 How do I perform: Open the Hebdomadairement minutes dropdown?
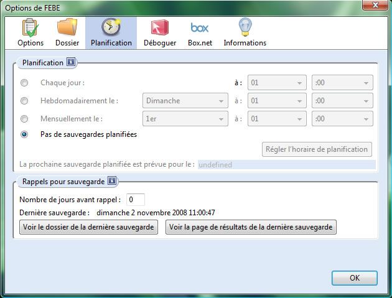342,101
